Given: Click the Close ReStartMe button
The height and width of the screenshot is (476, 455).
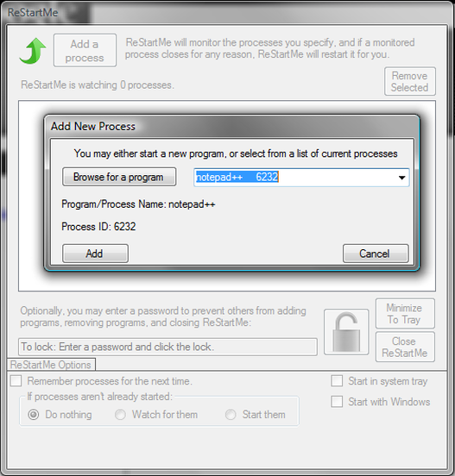Looking at the screenshot, I should tap(405, 347).
